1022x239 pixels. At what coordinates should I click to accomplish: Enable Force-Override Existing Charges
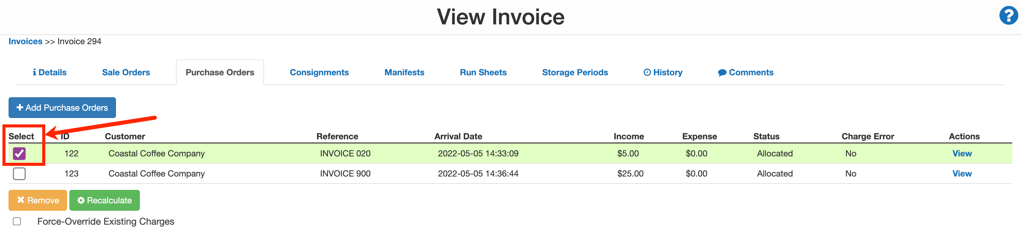coord(17,221)
